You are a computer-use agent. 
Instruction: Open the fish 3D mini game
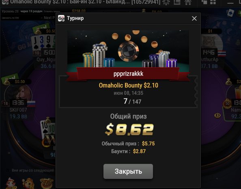click(11, 183)
